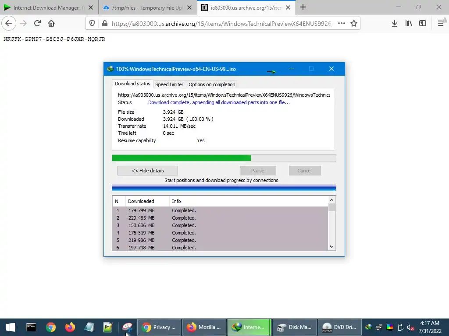Minimize the IDM download dialog
449x336 pixels.
(292, 69)
